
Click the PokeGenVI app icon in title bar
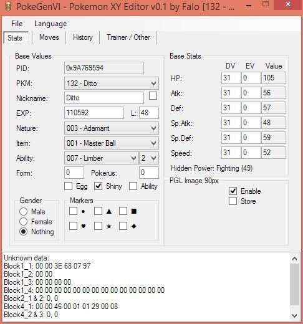click(x=7, y=7)
